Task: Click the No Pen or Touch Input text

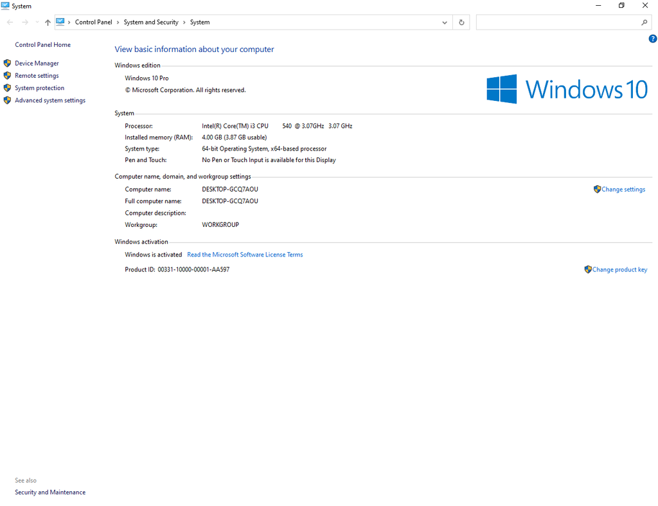Action: point(269,160)
